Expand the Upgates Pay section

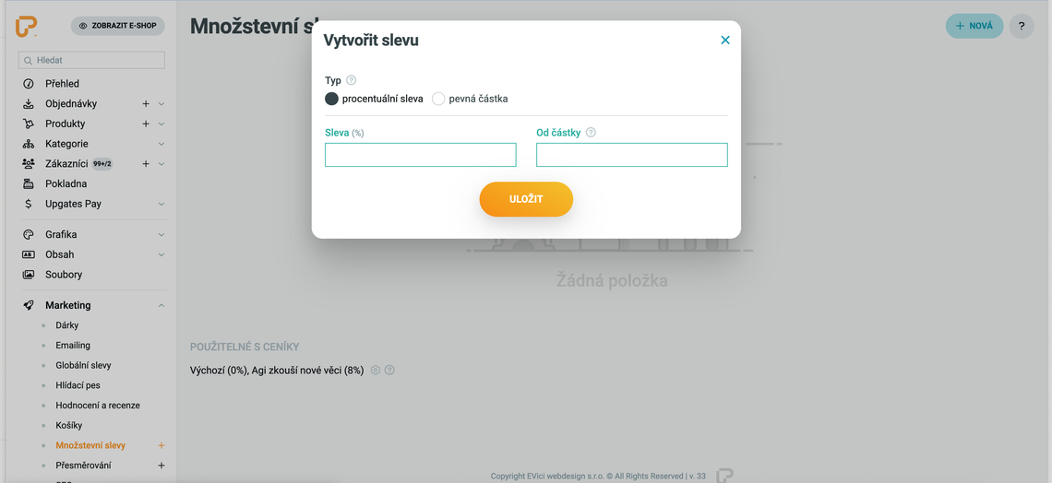161,204
